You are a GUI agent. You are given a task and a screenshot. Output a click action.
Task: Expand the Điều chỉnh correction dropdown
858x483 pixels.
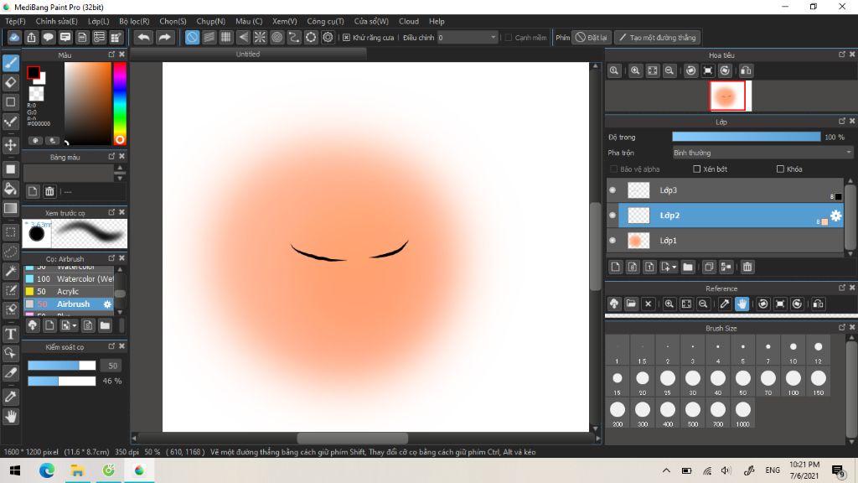(493, 38)
